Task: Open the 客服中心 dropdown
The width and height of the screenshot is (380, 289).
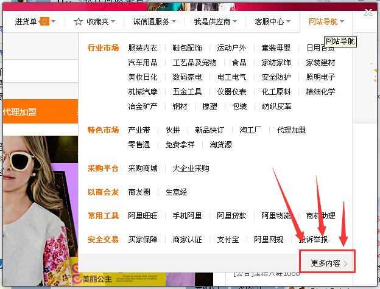Action: coord(272,21)
